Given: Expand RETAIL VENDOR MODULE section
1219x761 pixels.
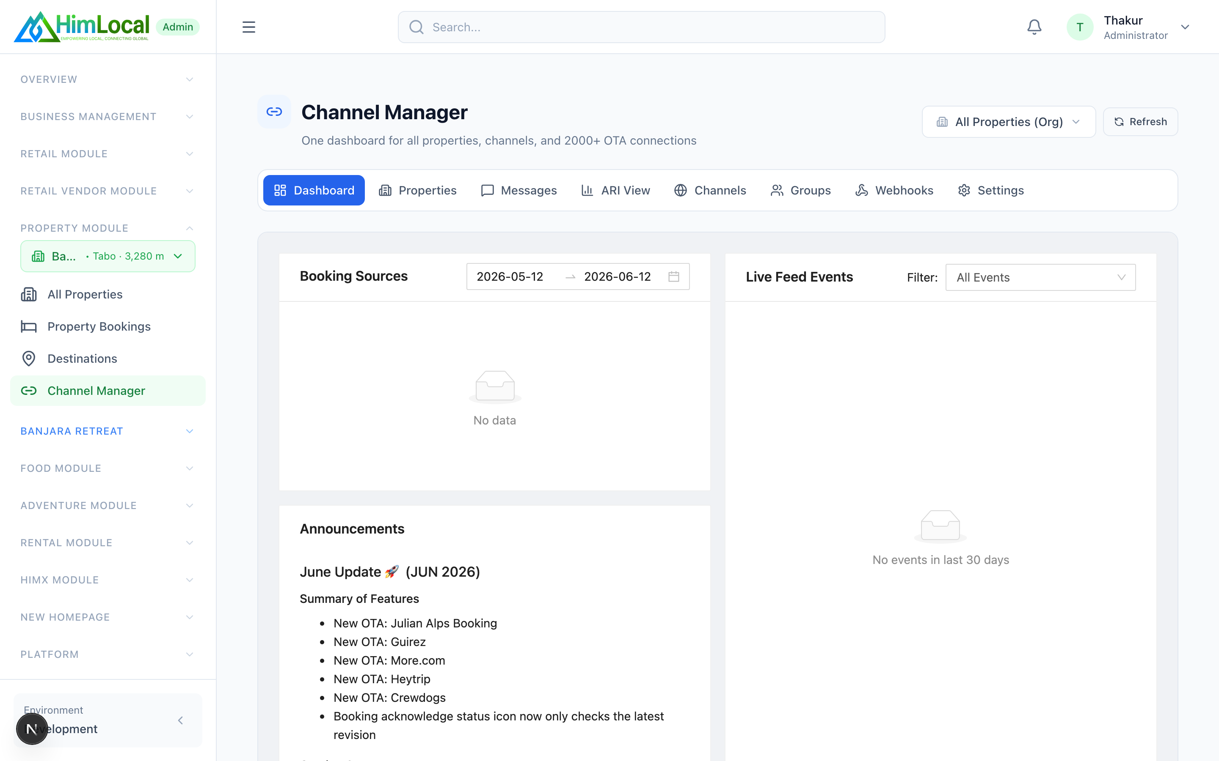Looking at the screenshot, I should click(108, 191).
